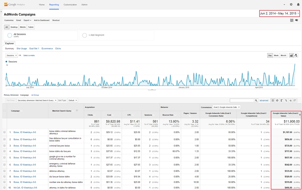Image resolution: width=302 pixels, height=190 pixels.
Task: Select the comparison view icon
Action: (x=286, y=100)
